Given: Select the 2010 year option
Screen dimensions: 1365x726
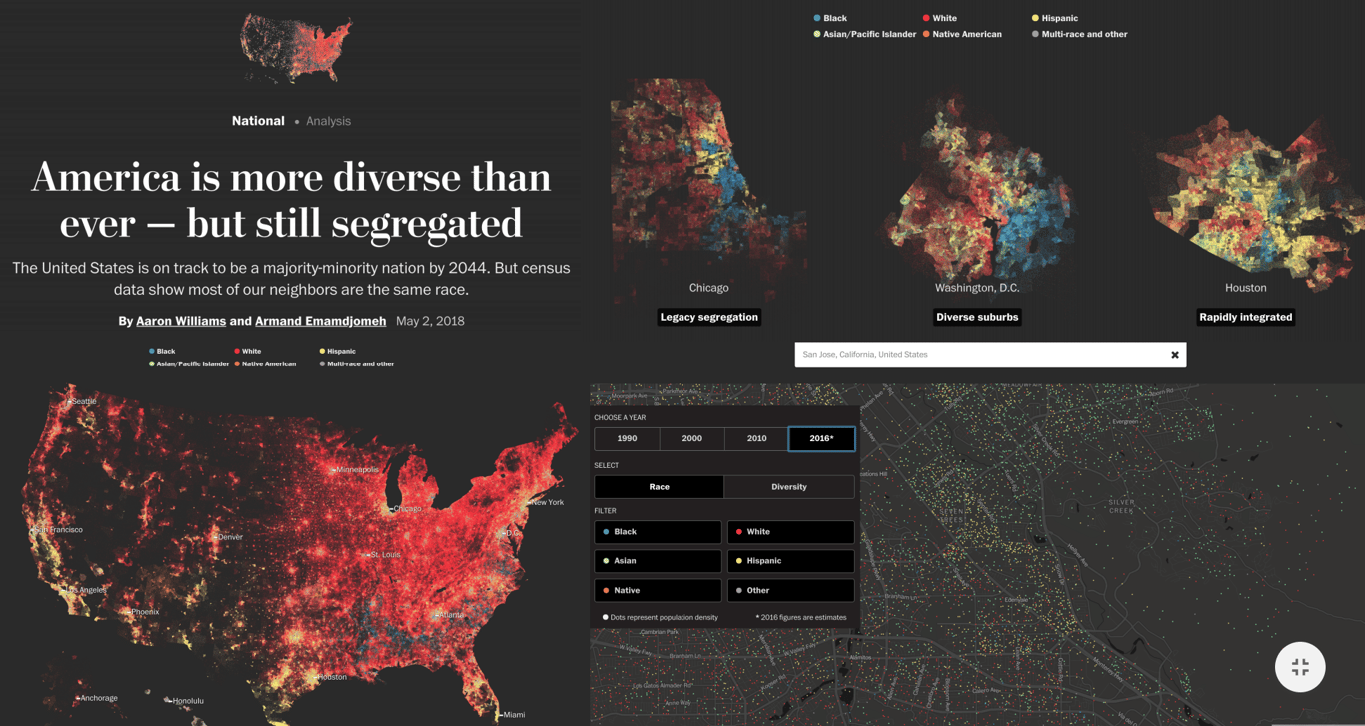Looking at the screenshot, I should pos(756,438).
